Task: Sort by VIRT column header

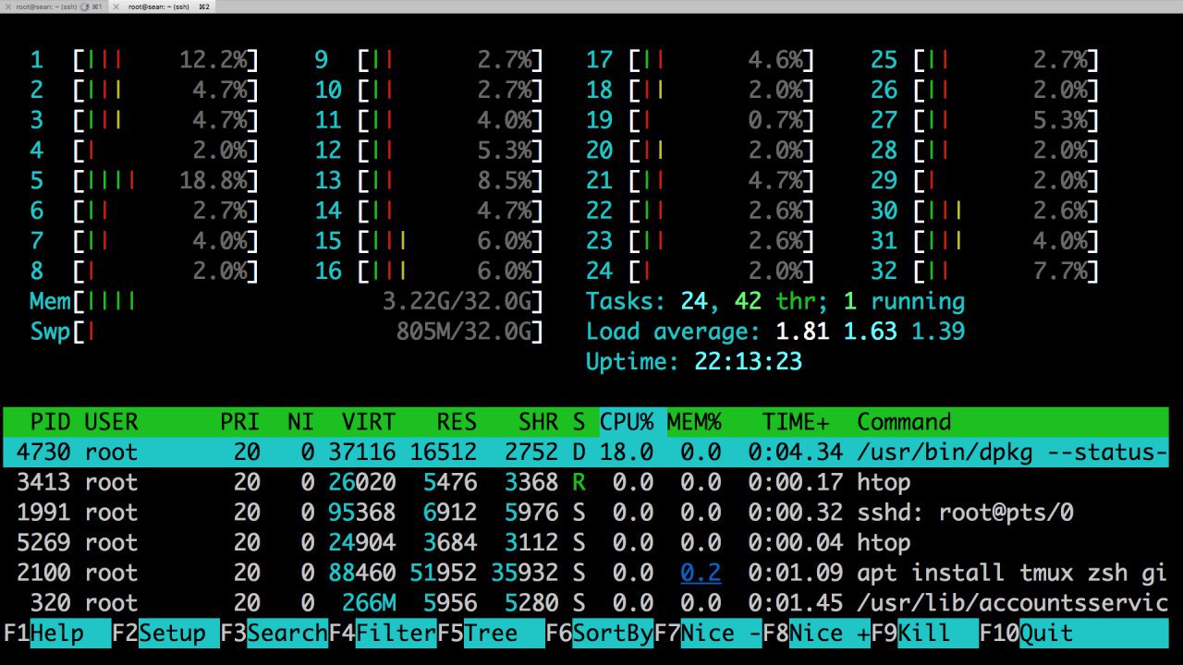Action: pos(369,422)
